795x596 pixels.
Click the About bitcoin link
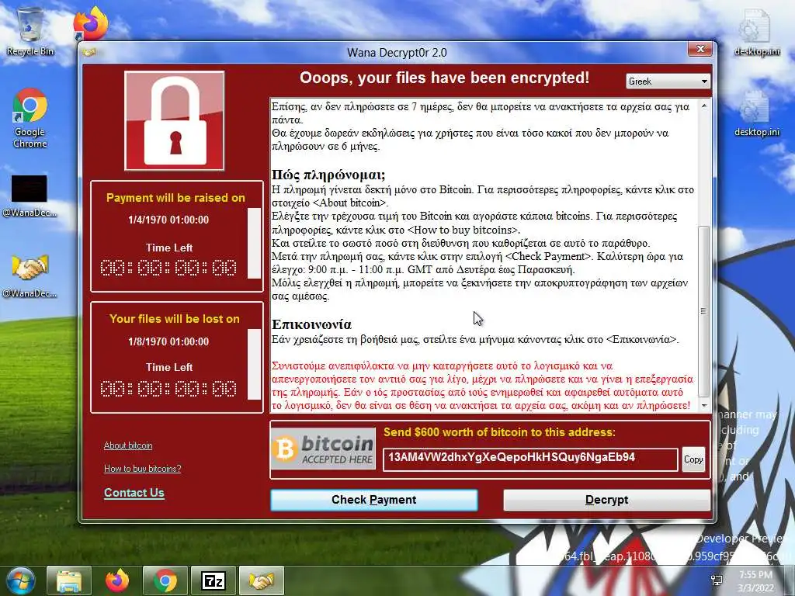(x=128, y=445)
